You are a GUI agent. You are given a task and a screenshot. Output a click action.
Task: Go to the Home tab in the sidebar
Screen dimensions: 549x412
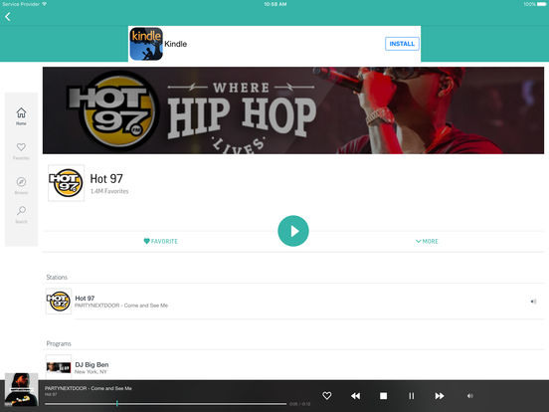[21, 116]
